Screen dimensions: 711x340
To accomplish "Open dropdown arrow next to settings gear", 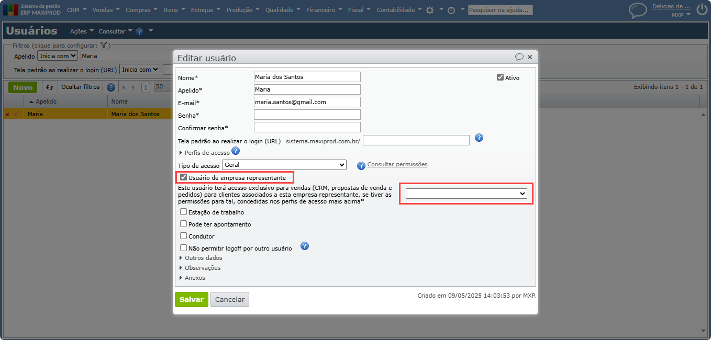I will 441,9.
